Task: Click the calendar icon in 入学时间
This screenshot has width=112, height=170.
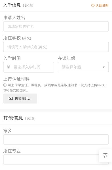Action: point(9,67)
